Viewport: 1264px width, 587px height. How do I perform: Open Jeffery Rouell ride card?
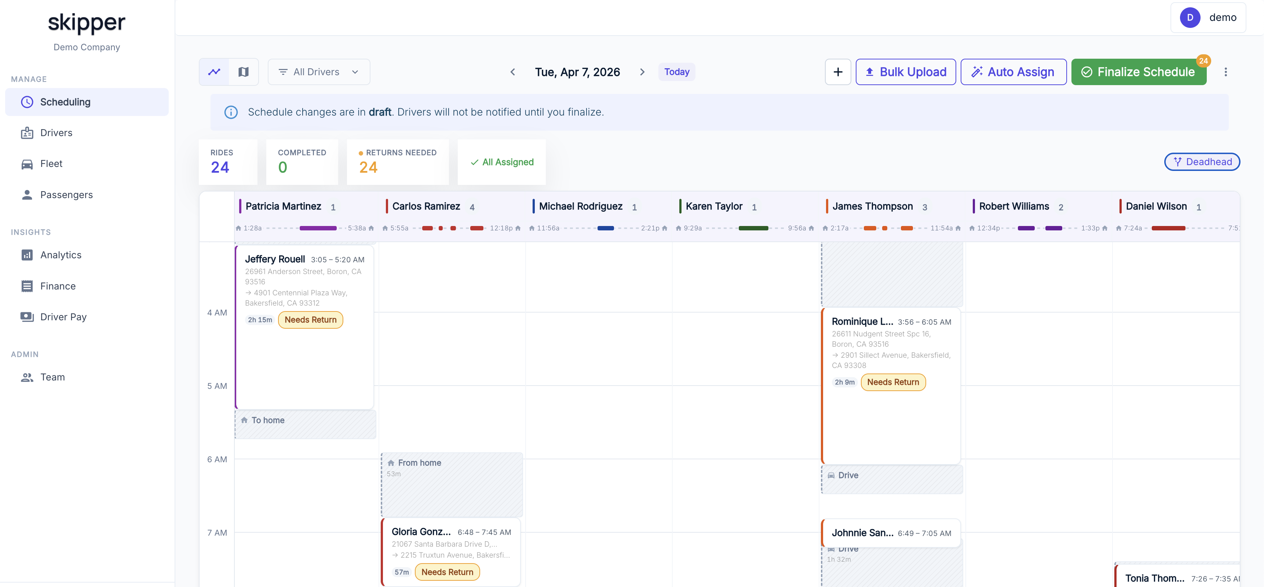click(305, 327)
